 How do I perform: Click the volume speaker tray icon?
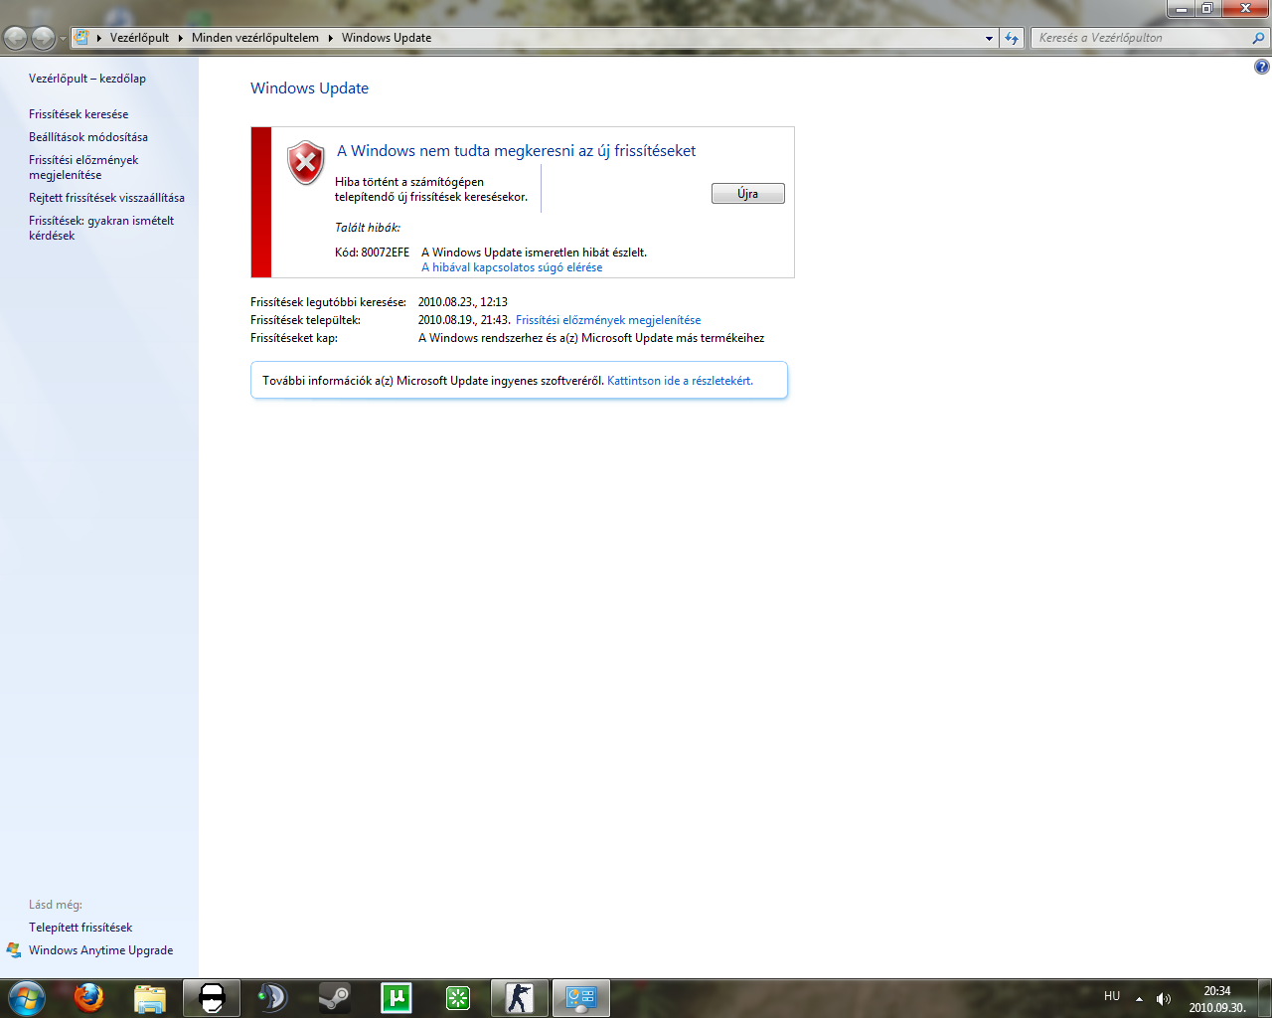coord(1164,998)
